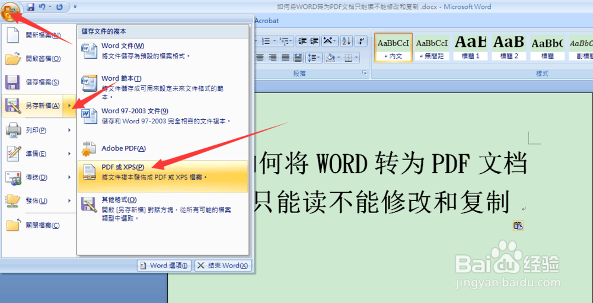
Task: Select 開新檔案 (New) in the Office menu
Action: pos(39,35)
